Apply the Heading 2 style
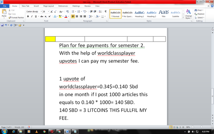 pos(151,14)
